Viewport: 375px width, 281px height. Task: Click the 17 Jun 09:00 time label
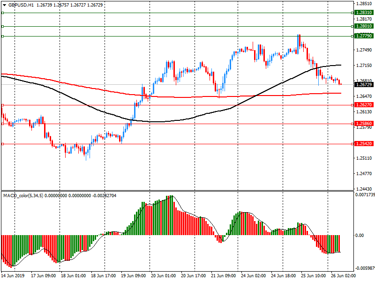click(x=44, y=276)
